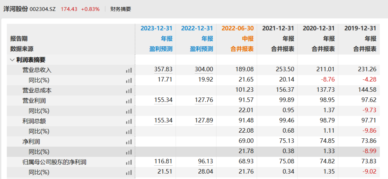The image size is (388, 179).
Task: Select growth cell -8.99
Action: point(369,151)
